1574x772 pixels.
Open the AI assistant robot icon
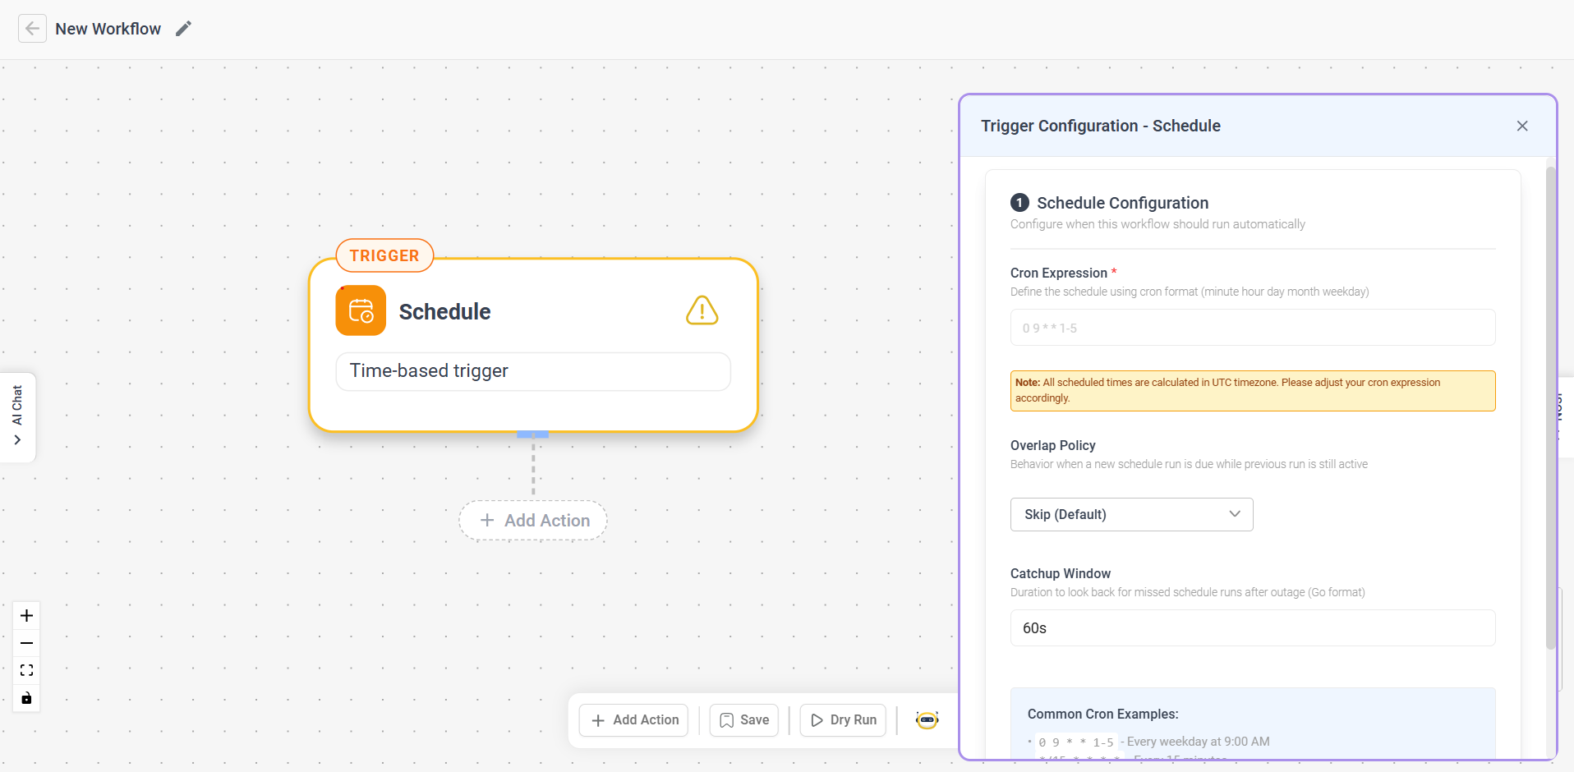[x=927, y=719]
